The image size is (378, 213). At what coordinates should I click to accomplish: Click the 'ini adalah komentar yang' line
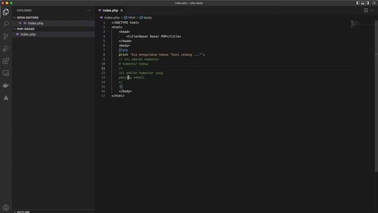141,73
